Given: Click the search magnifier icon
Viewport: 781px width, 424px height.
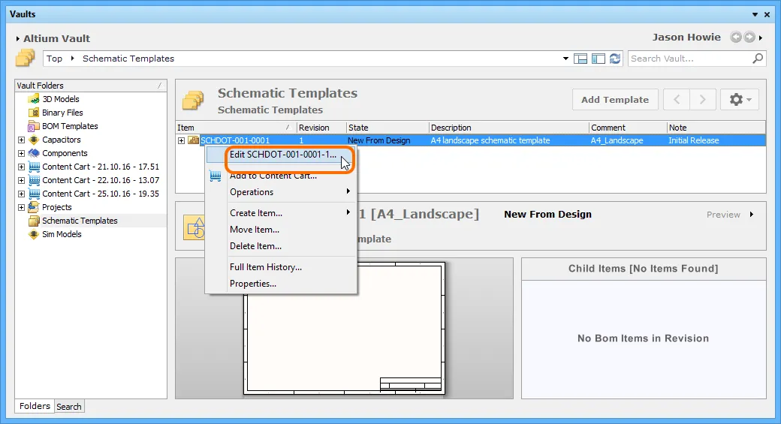Looking at the screenshot, I should tap(758, 59).
